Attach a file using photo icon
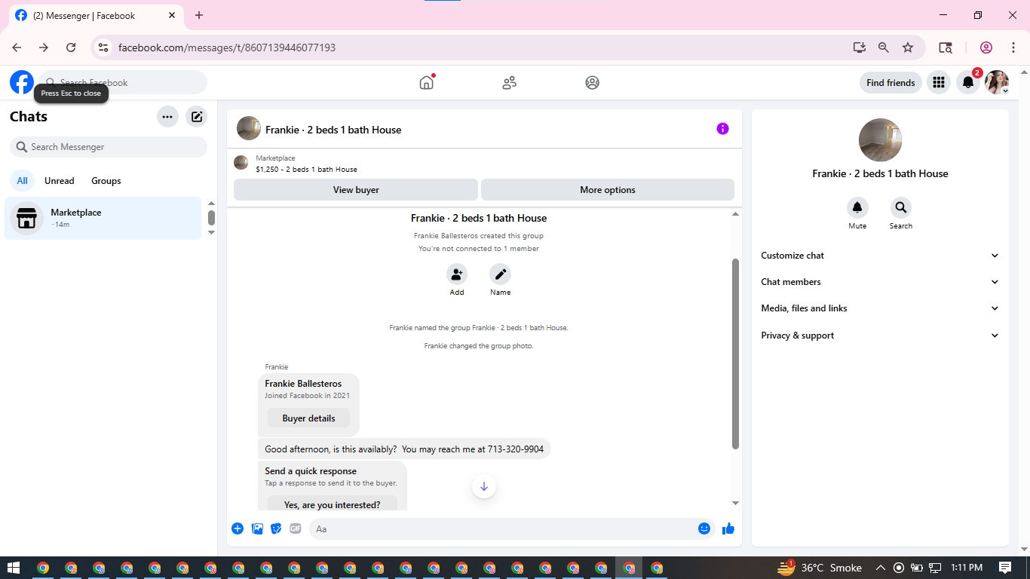Screen dimensions: 1030x579 coord(257,528)
